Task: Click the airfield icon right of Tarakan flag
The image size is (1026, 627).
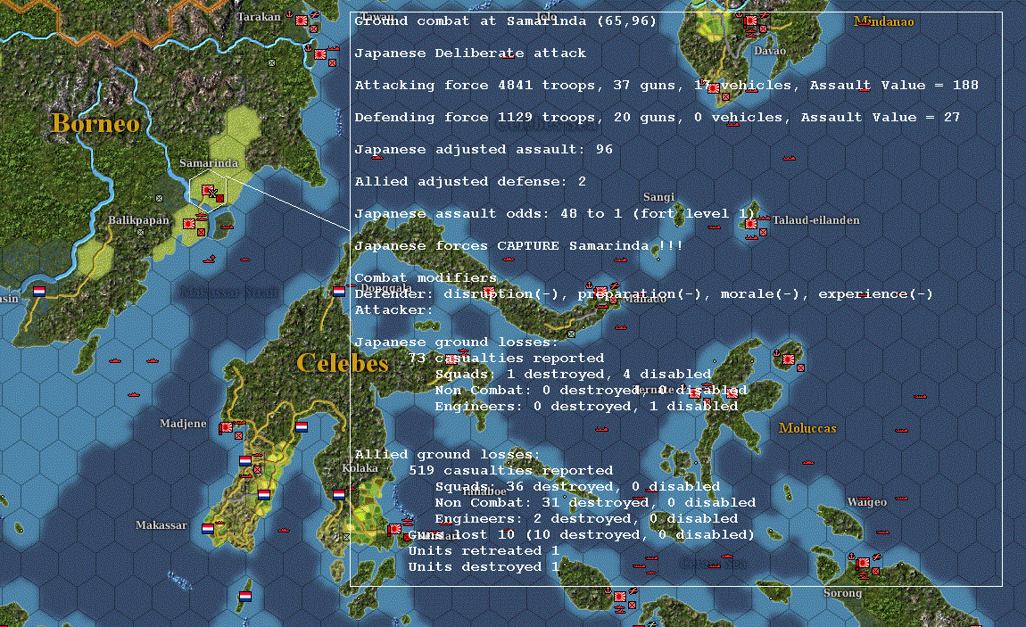Action: (315, 14)
